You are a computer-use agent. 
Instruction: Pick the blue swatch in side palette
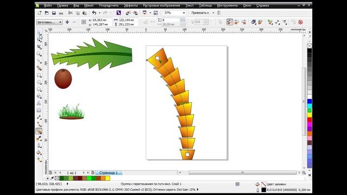coord(310,101)
